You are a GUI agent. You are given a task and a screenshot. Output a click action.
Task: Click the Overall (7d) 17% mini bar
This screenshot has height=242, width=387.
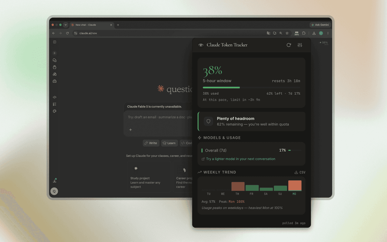[295, 150]
